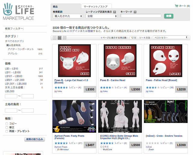Viewport: 193px width, 155px height.
Task: Click the empty stars of inZoxi Snokra Toesies
Action: tap(153, 143)
